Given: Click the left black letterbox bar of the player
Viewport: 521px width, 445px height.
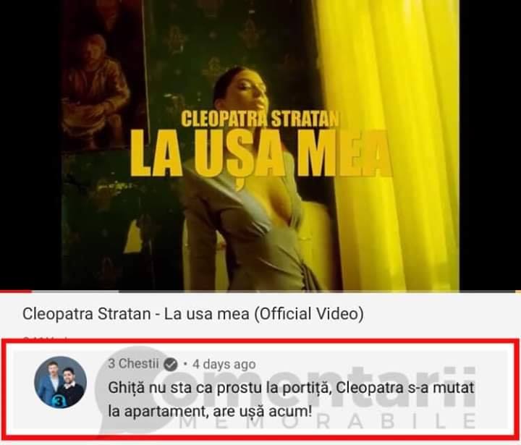Looking at the screenshot, I should click(30, 145).
